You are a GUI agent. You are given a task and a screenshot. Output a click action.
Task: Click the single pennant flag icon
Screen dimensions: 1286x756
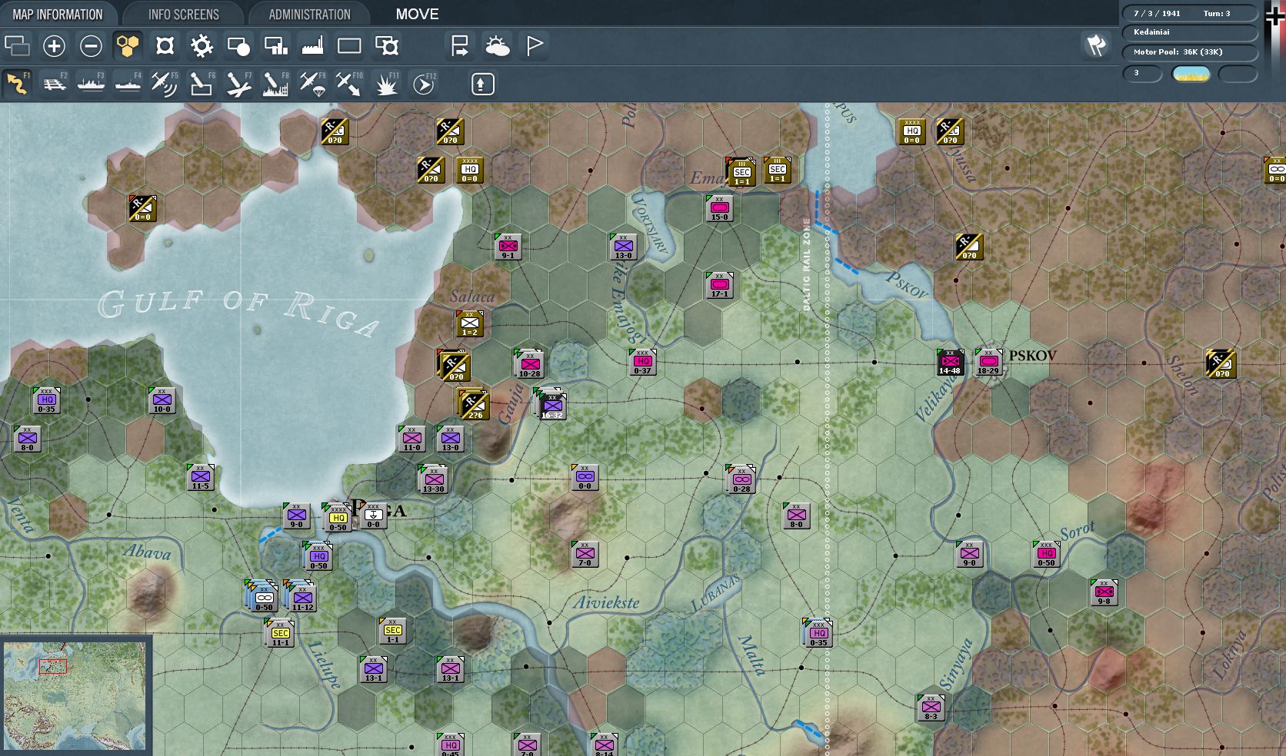click(x=534, y=46)
